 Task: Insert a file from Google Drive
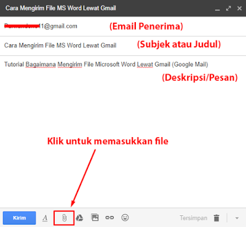point(79,218)
